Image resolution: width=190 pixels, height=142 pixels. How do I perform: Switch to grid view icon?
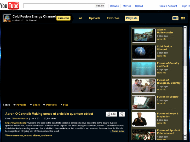[183, 18]
